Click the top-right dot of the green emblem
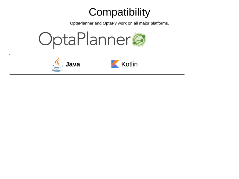The image size is (239, 179). [144, 36]
